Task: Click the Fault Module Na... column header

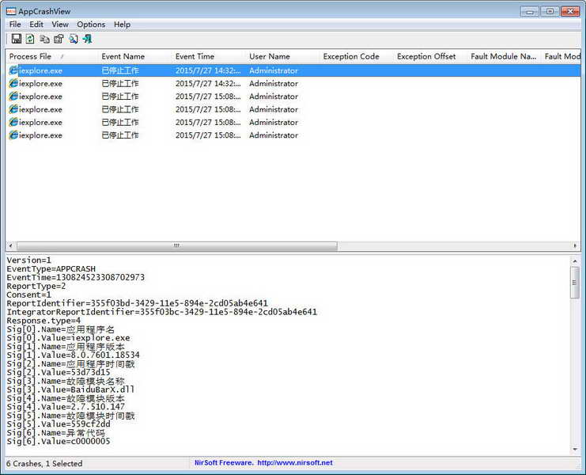Action: pyautogui.click(x=505, y=56)
